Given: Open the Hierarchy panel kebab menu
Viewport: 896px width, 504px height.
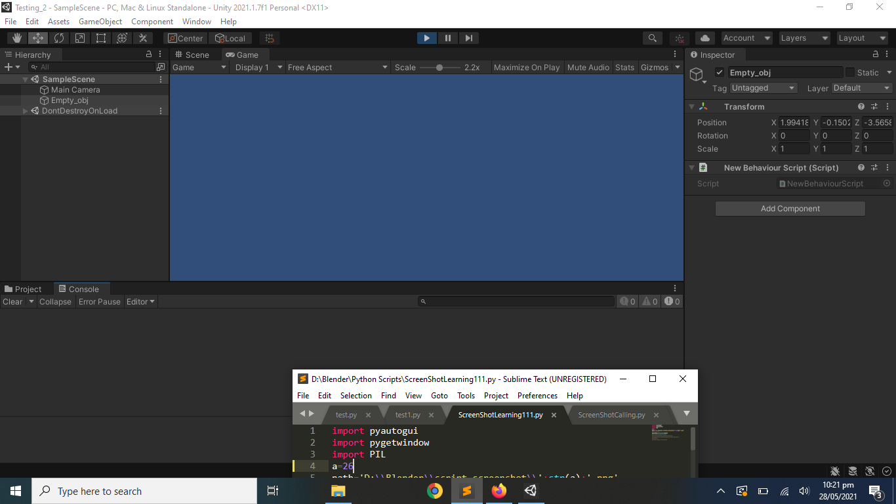Looking at the screenshot, I should point(161,54).
